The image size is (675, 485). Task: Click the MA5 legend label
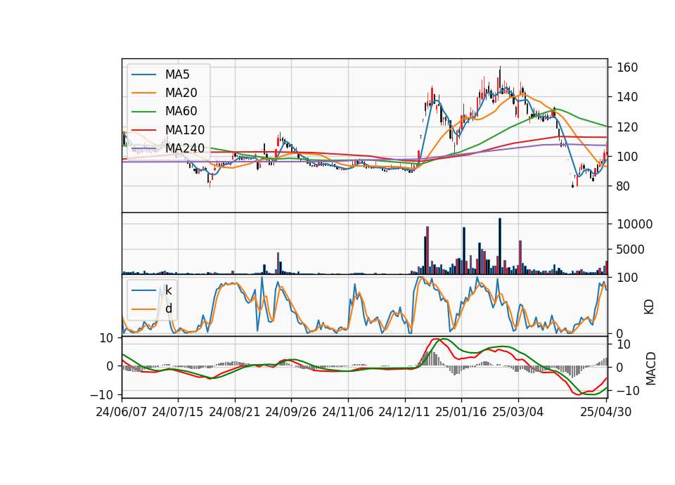tap(177, 75)
